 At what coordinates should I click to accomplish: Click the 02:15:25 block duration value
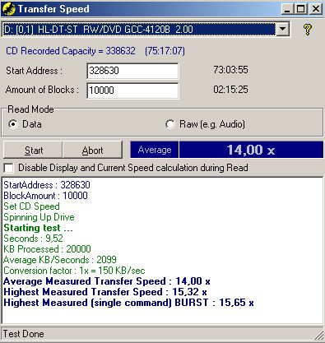click(230, 90)
